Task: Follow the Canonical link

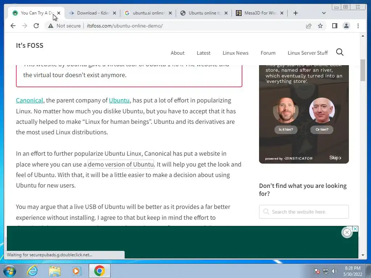Action: click(x=30, y=100)
